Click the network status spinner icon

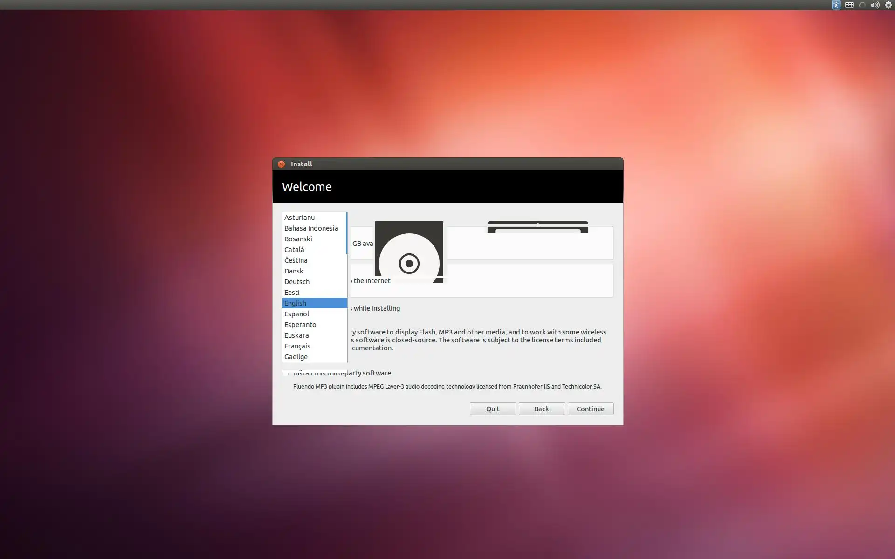click(862, 5)
